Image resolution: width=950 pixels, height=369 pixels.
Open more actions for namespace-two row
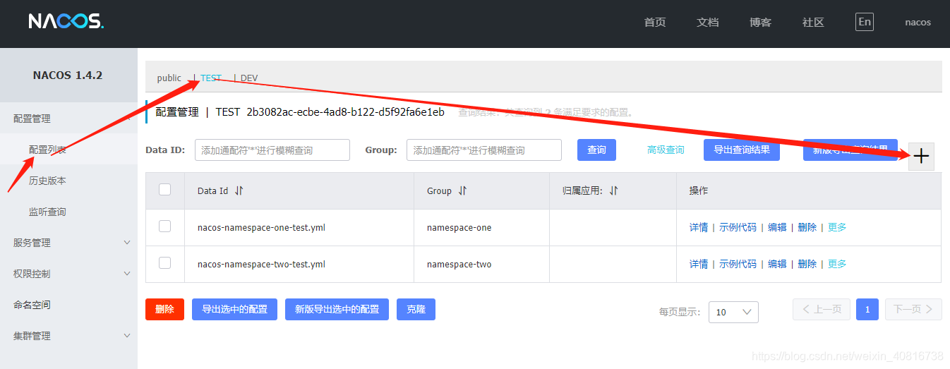point(837,264)
